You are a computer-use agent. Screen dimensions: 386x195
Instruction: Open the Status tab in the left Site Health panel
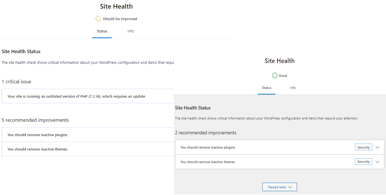tap(102, 31)
